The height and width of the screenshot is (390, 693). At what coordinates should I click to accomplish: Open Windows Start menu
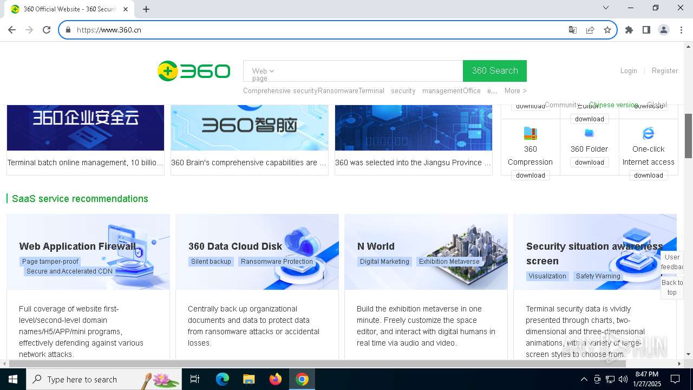coord(13,379)
